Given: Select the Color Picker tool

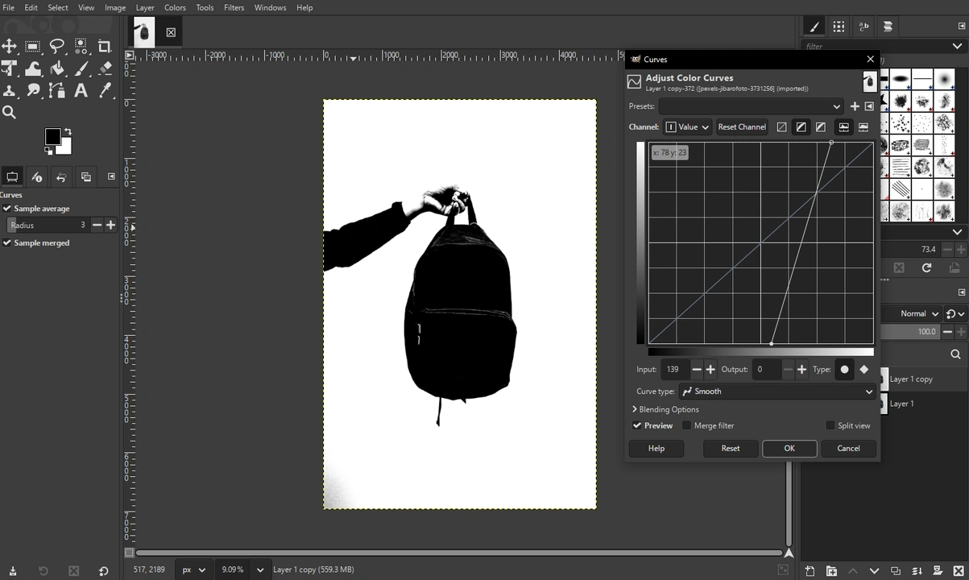Looking at the screenshot, I should coord(105,91).
